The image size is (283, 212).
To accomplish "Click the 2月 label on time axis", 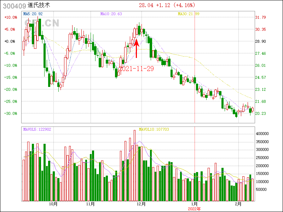I will 239,204.
